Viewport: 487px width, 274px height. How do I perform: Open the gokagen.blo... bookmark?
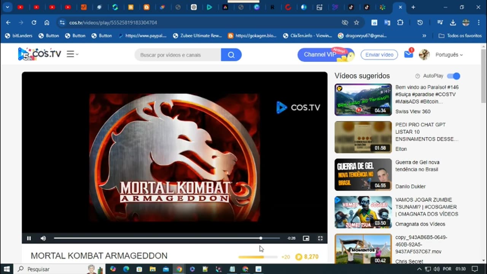pyautogui.click(x=252, y=35)
